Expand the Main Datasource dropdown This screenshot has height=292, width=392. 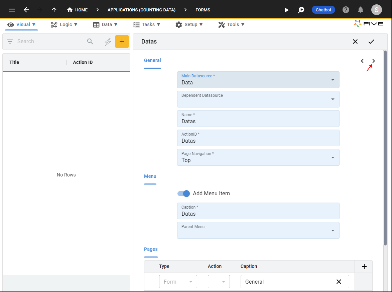pos(333,80)
